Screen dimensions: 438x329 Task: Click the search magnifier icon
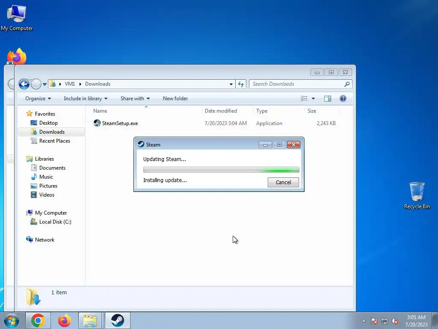[347, 84]
